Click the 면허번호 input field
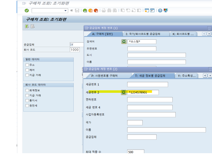This screenshot has width=212, height=163. point(150,100)
